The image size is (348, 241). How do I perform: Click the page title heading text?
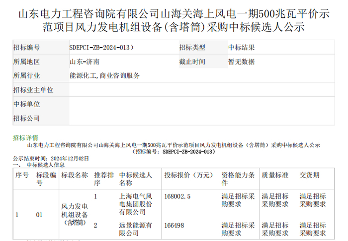tap(174, 20)
